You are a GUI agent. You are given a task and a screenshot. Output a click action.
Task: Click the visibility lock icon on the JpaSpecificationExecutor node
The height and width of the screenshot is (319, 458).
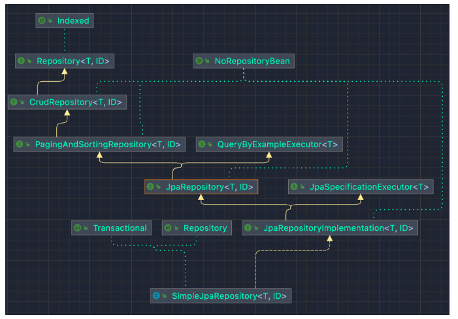tap(303, 187)
